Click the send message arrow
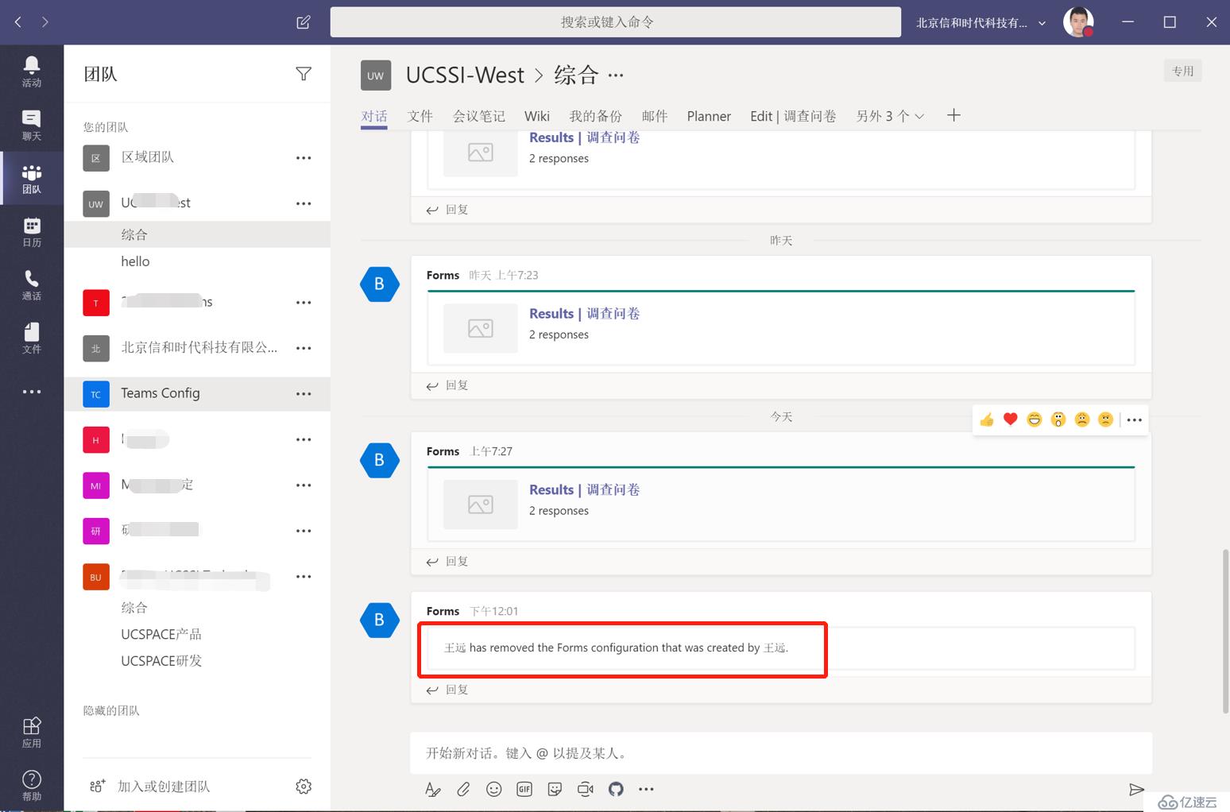Image resolution: width=1230 pixels, height=812 pixels. [1136, 789]
